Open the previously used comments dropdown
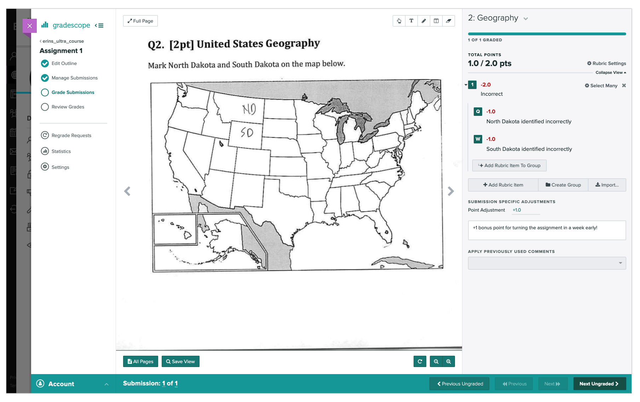This screenshot has height=402, width=640. pos(547,263)
